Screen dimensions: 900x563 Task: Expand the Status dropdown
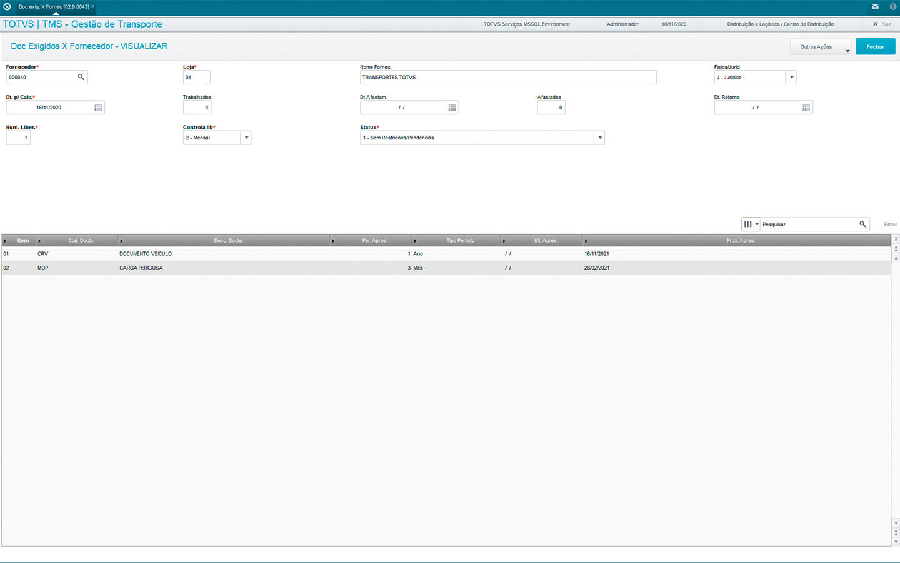(599, 138)
